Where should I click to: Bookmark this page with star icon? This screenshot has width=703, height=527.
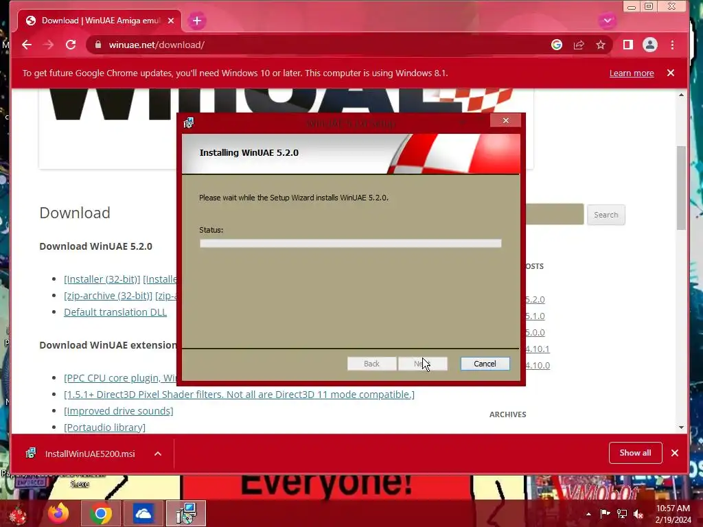point(601,45)
